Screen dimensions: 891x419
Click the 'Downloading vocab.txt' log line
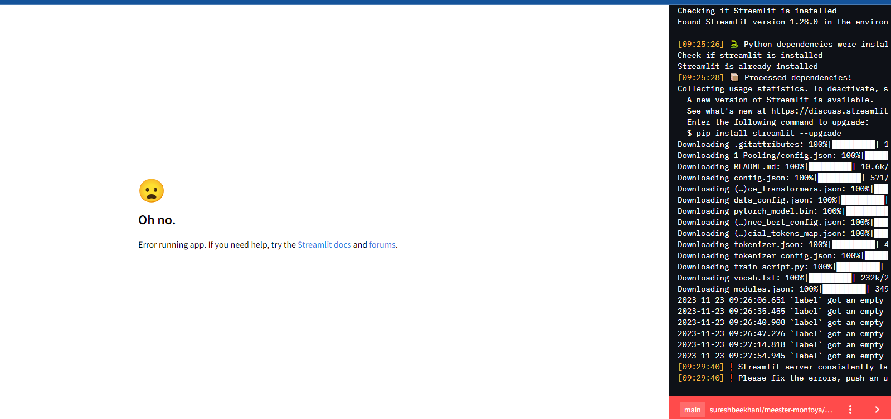pos(783,278)
